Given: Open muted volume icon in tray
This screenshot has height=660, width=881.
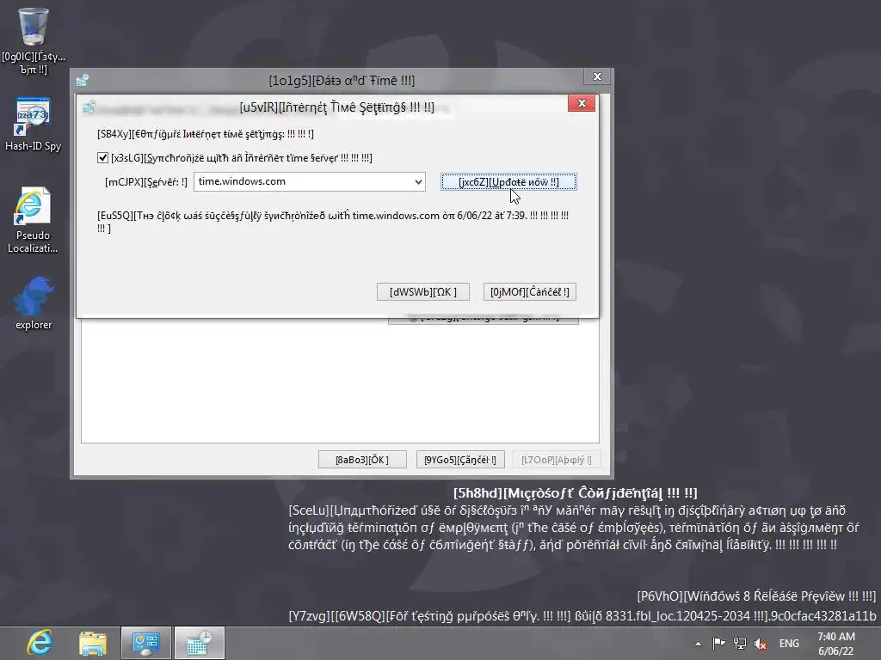Looking at the screenshot, I should coord(761,644).
